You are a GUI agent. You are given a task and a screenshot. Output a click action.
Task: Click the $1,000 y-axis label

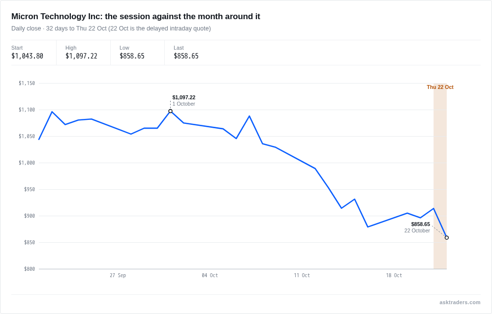(27, 163)
